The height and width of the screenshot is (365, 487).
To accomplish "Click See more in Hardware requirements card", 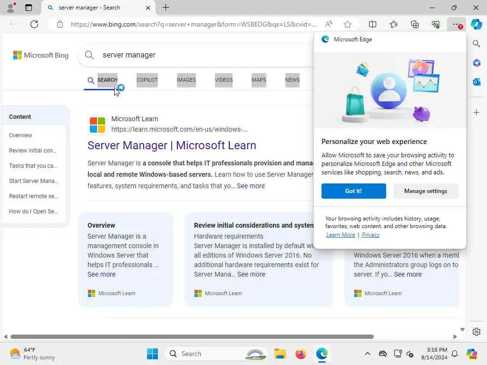I will 251,274.
